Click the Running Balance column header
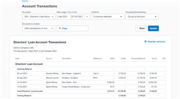This screenshot has width=180, height=99. (x=138, y=58)
